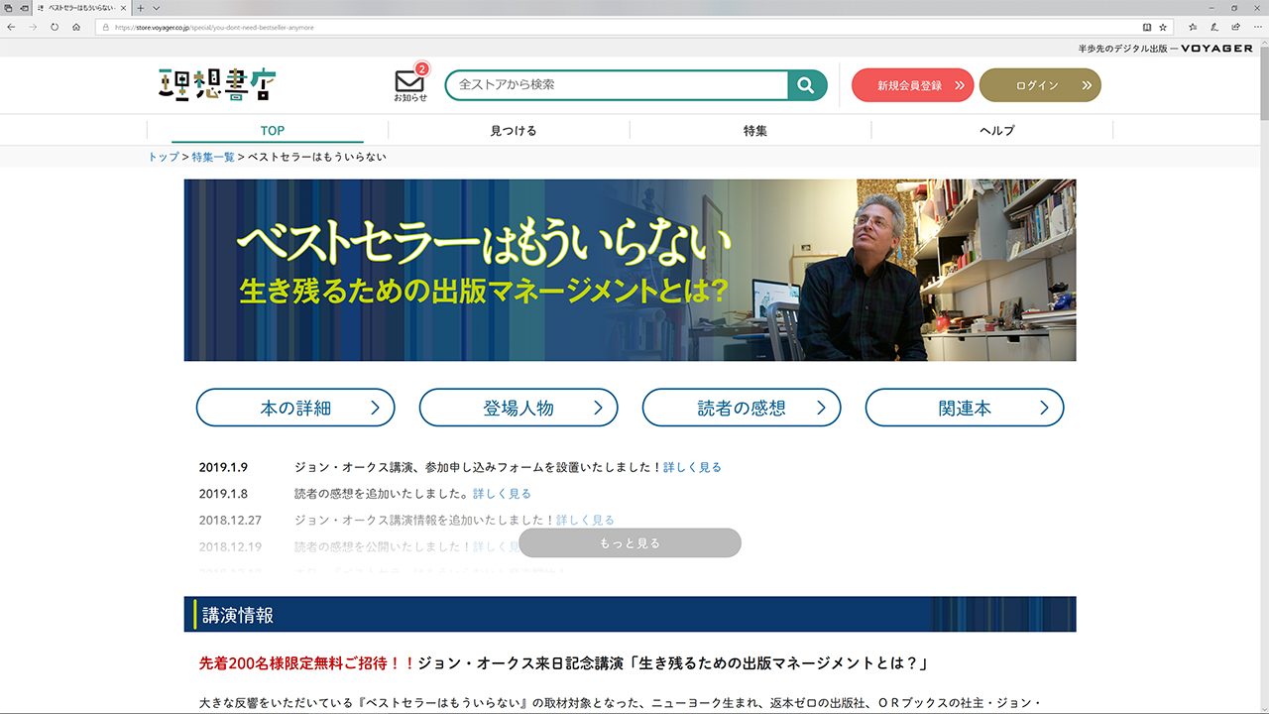Open the お知らせ mail notification icon

point(409,84)
